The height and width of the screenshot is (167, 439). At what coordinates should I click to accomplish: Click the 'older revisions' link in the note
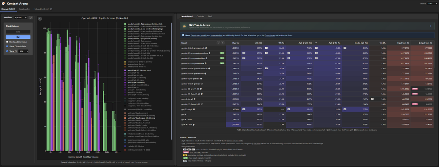click(217, 35)
